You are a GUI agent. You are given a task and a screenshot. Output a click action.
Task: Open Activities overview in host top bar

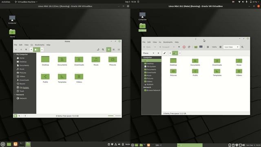tap(6, 2)
